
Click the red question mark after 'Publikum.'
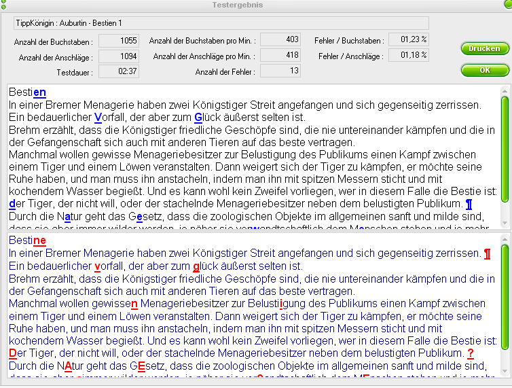(x=471, y=353)
